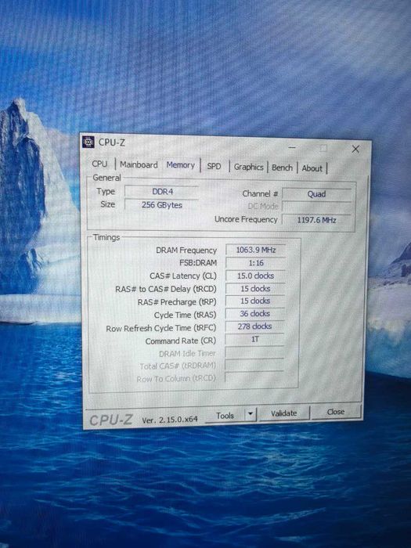The width and height of the screenshot is (411, 548).
Task: Click the 1T command rate value
Action: pos(254,339)
